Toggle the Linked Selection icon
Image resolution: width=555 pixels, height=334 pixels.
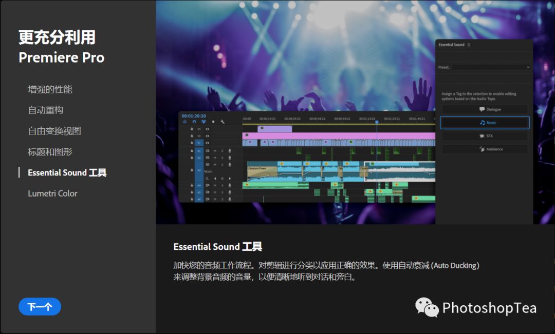click(203, 122)
